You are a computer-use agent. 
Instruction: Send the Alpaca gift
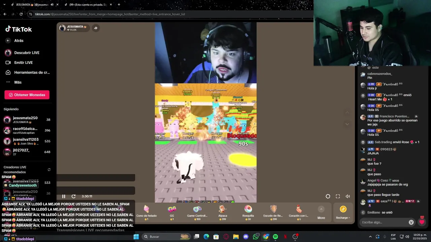[x=223, y=213]
